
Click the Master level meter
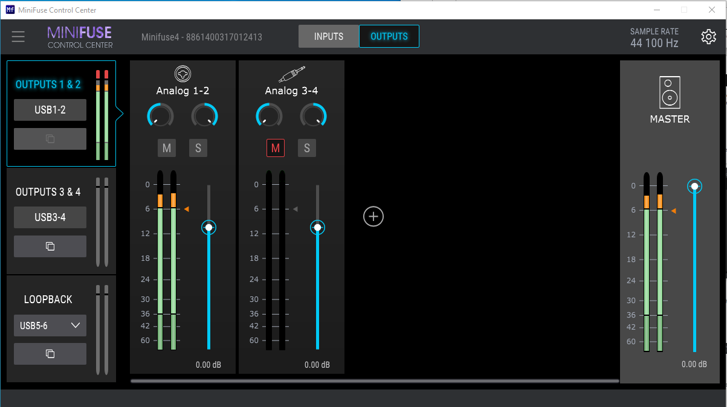click(x=653, y=262)
